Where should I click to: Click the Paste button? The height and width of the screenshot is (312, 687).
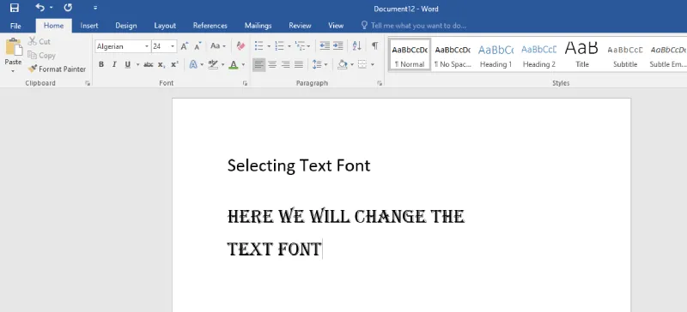pyautogui.click(x=13, y=51)
